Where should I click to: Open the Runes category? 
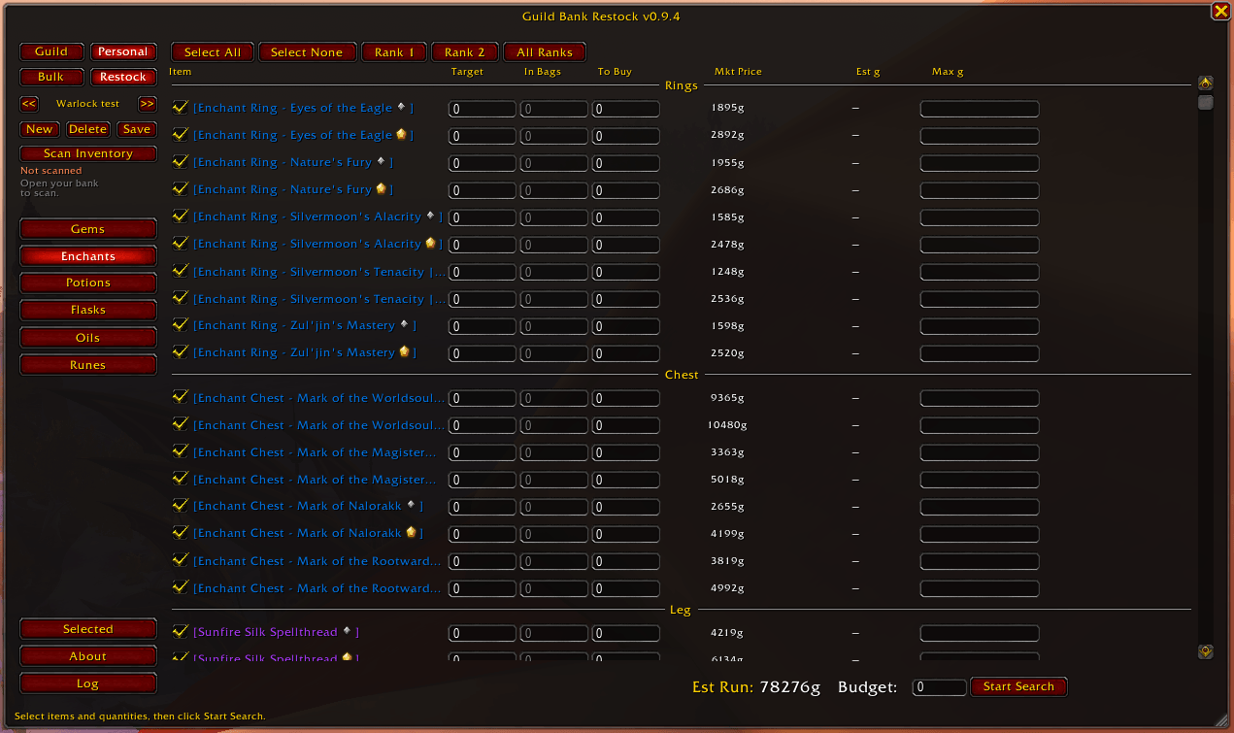tap(88, 365)
